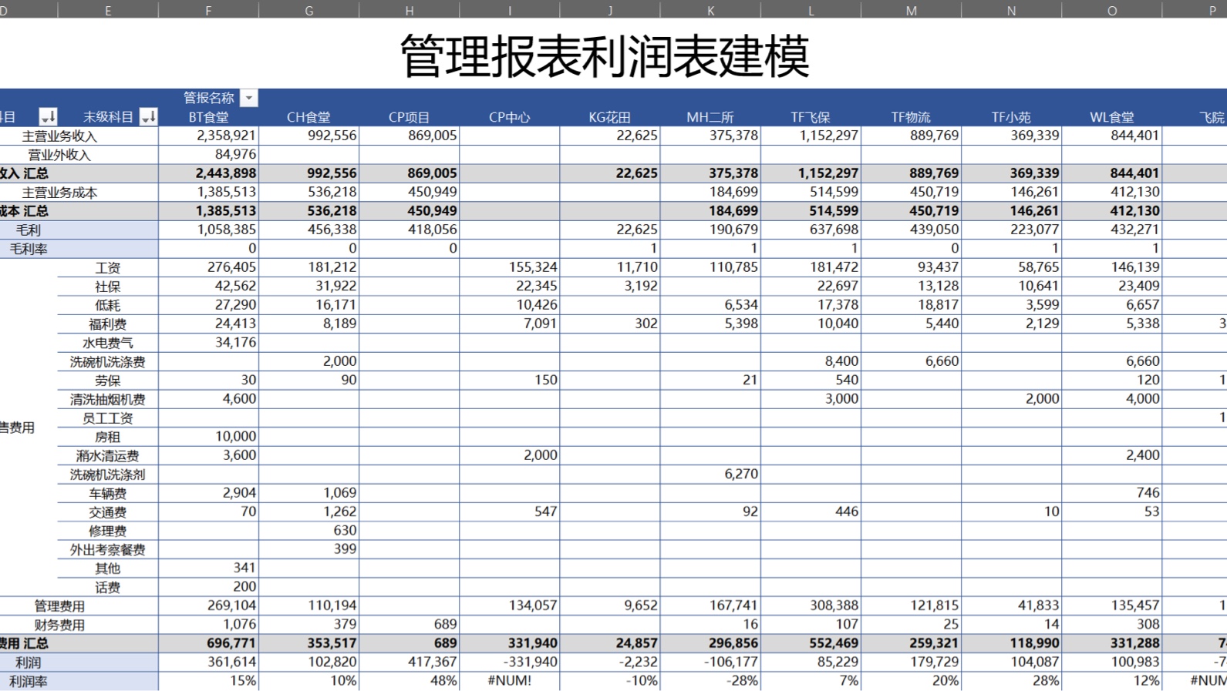The image size is (1227, 691).
Task: Click the CH食堂 column label
Action: pos(308,117)
